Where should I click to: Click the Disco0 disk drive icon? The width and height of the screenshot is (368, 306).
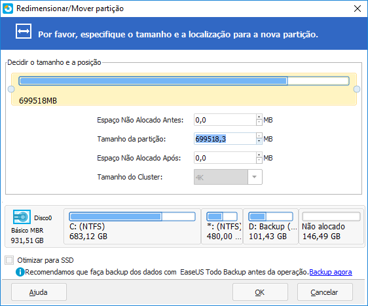[22, 217]
